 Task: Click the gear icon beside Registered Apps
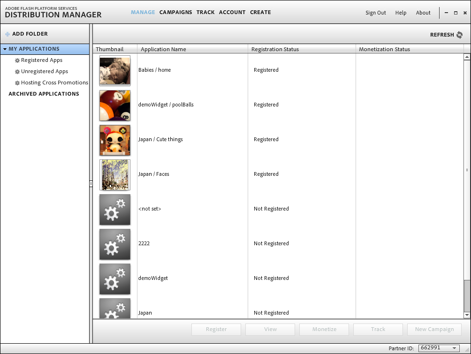click(17, 60)
